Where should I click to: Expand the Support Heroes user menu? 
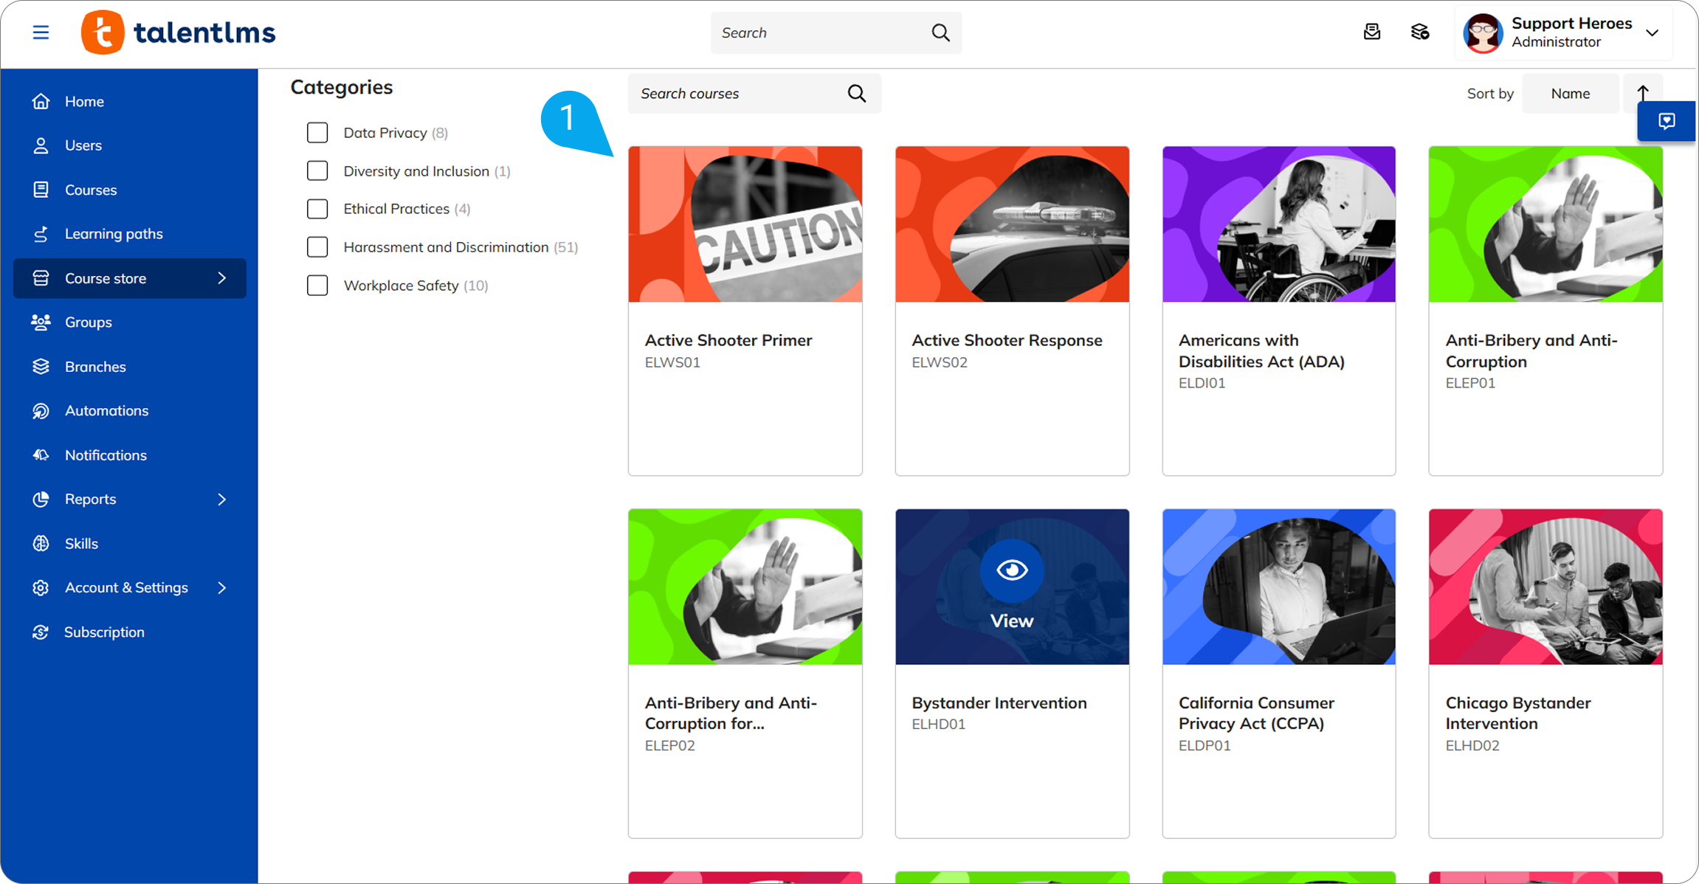click(1652, 32)
